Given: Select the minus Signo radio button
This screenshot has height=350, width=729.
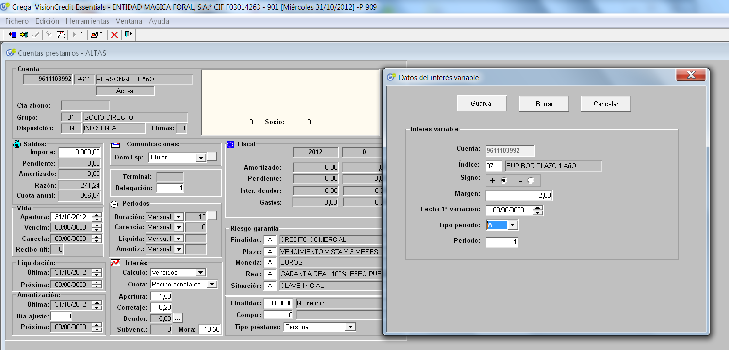Looking at the screenshot, I should click(531, 180).
